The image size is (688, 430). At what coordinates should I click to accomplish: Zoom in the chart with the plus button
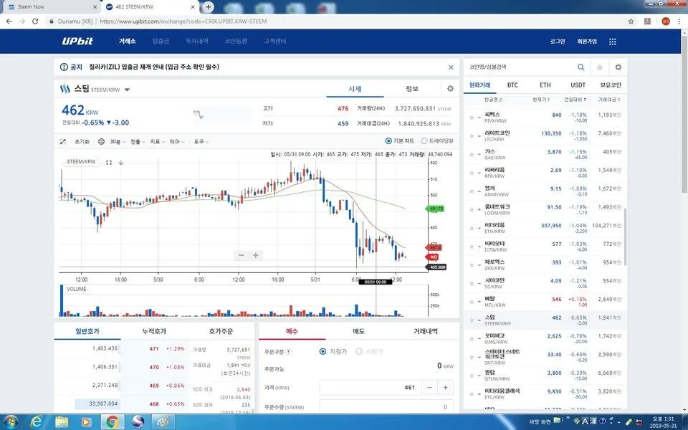click(255, 255)
